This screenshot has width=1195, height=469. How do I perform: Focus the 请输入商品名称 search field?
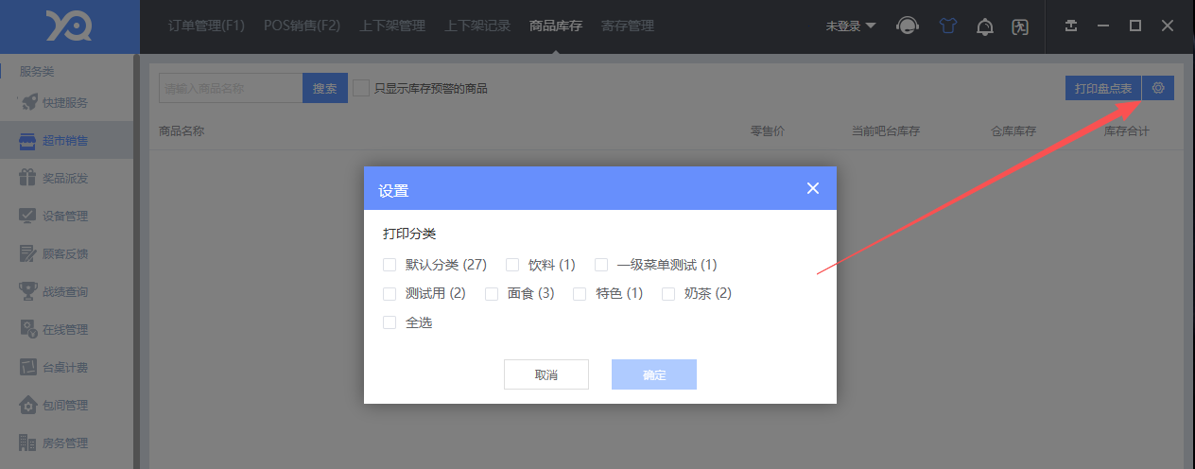point(231,88)
